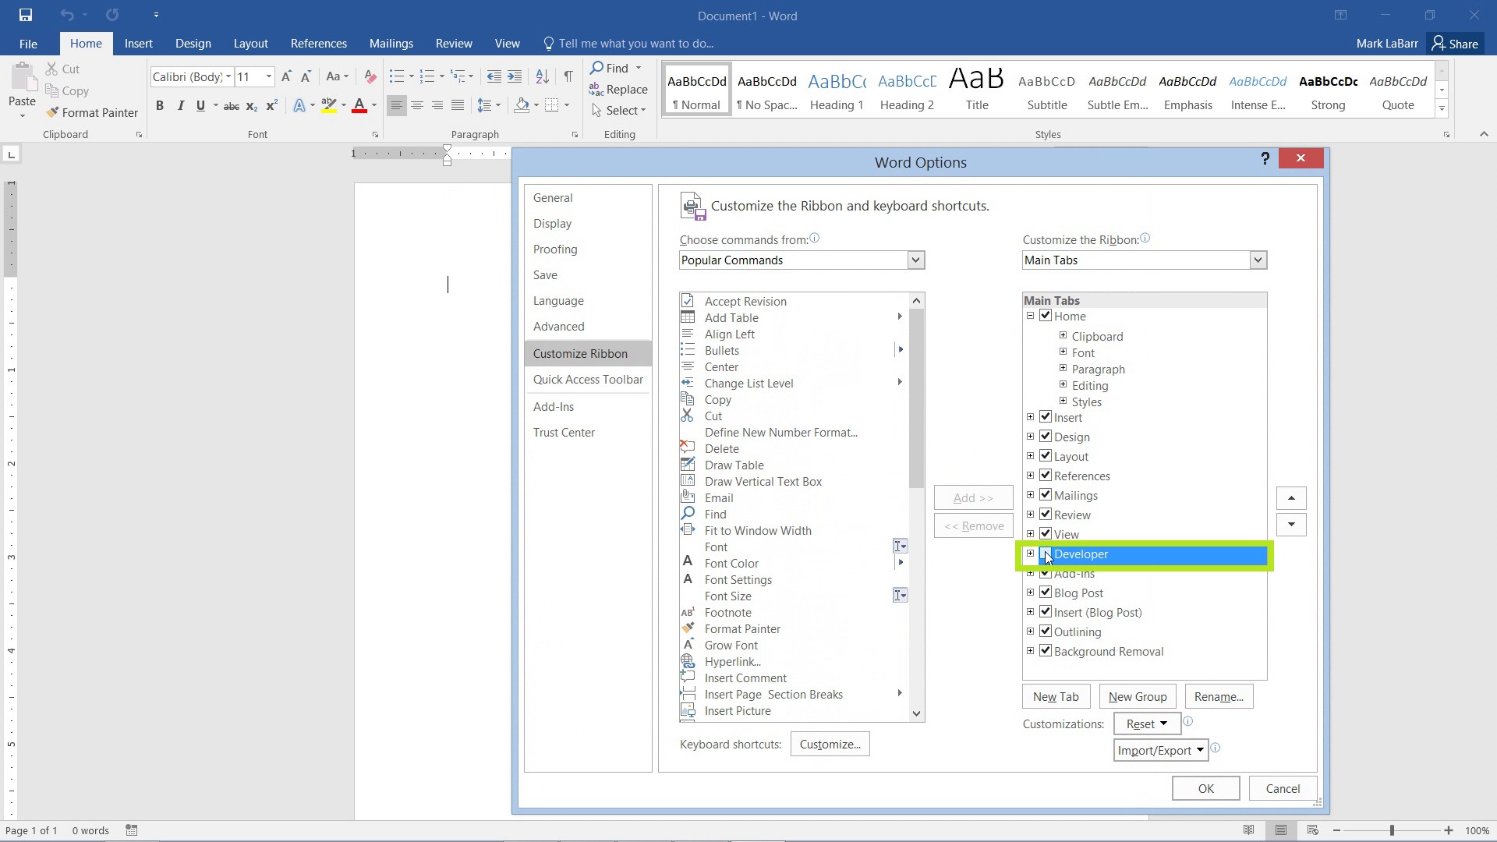This screenshot has width=1497, height=842.
Task: Click the Rename button
Action: click(1219, 697)
